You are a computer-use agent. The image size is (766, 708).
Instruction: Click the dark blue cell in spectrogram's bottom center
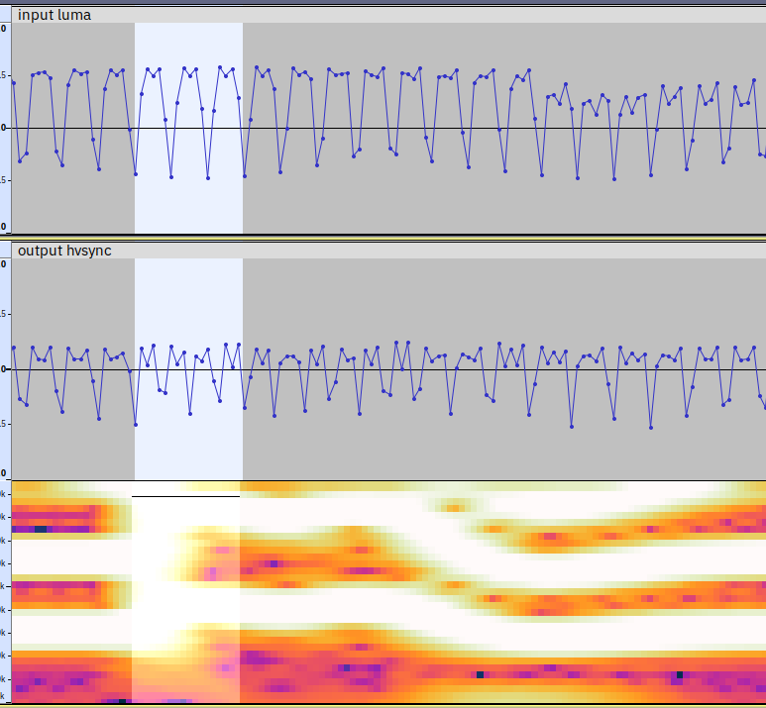[x=480, y=674]
